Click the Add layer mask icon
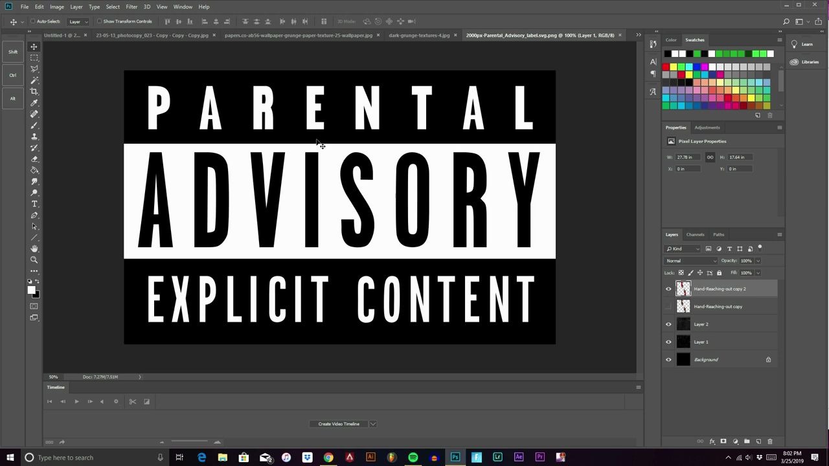Image resolution: width=829 pixels, height=466 pixels. 723,441
